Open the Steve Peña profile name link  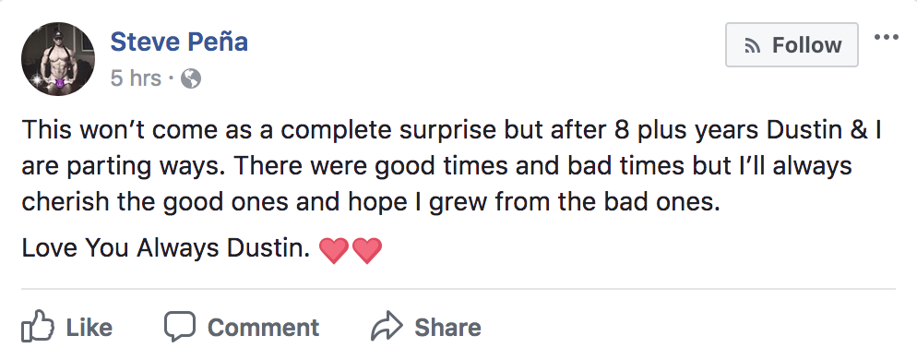pos(179,42)
